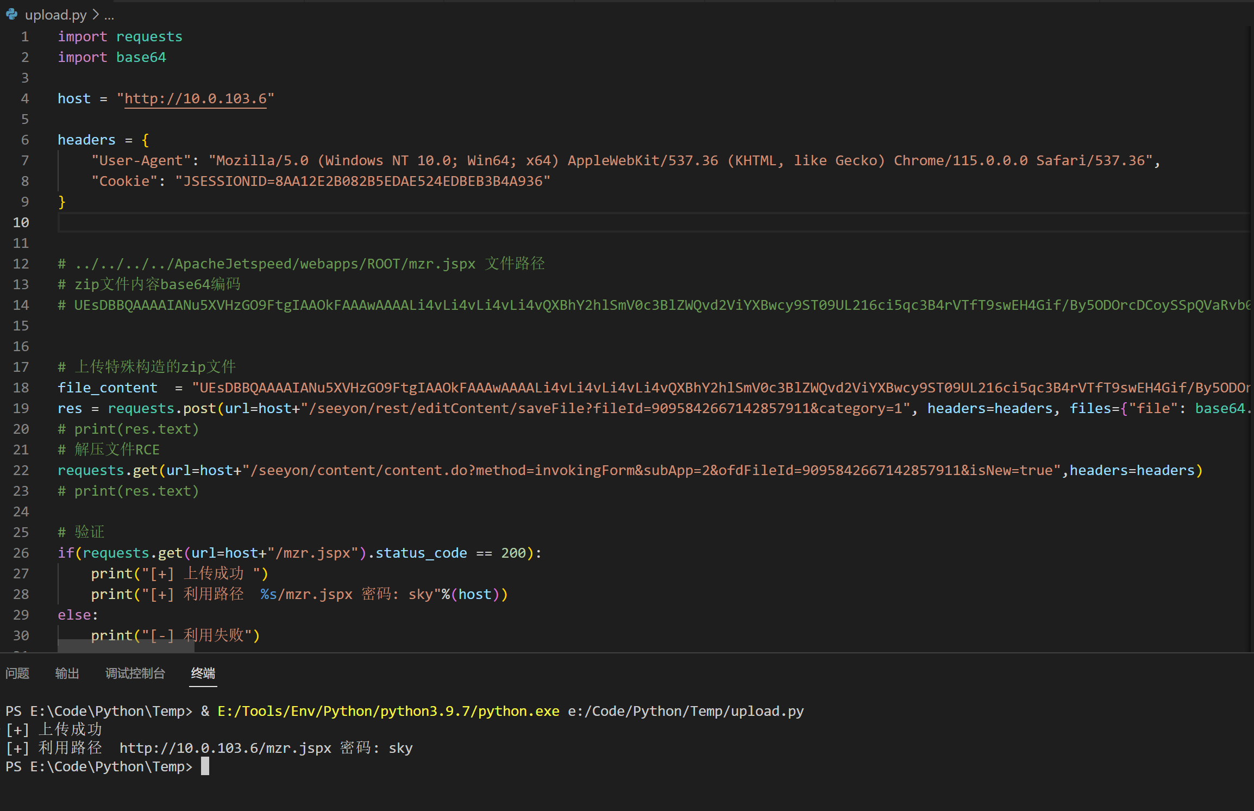
Task: Place cursor on empty line 10
Action: pos(326,222)
